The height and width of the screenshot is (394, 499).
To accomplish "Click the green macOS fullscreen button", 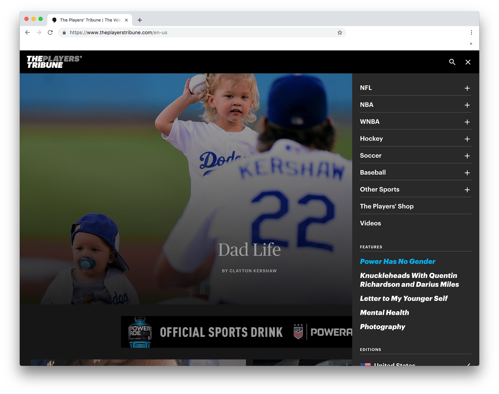I will (41, 19).
